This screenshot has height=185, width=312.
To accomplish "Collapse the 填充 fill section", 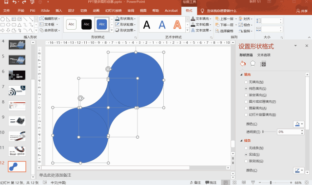I will (241, 74).
